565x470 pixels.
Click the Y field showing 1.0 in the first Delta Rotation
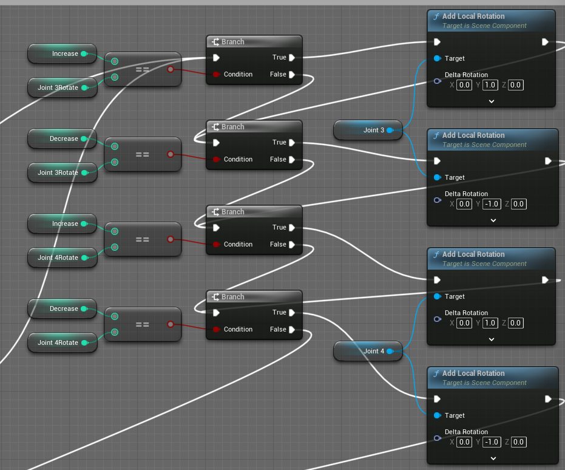tap(490, 85)
